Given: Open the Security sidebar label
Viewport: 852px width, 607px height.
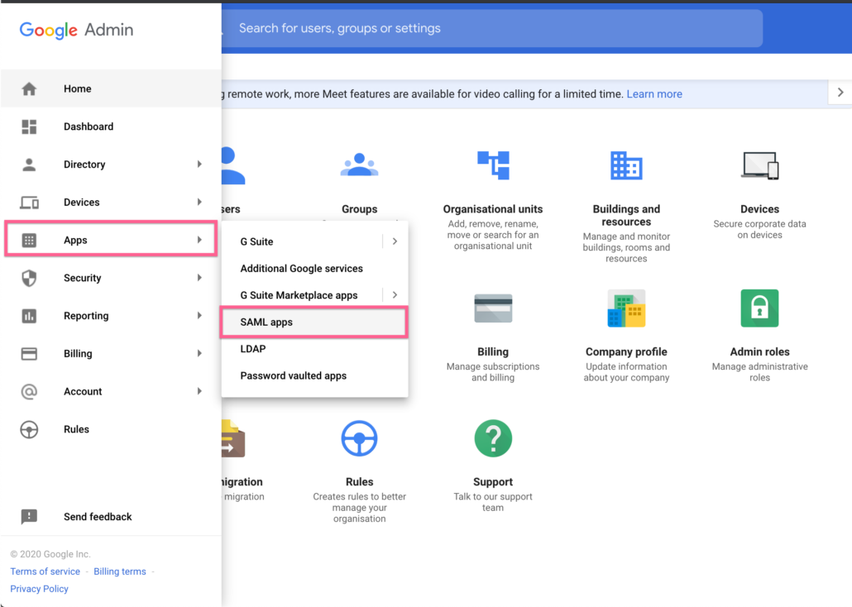Looking at the screenshot, I should [83, 278].
